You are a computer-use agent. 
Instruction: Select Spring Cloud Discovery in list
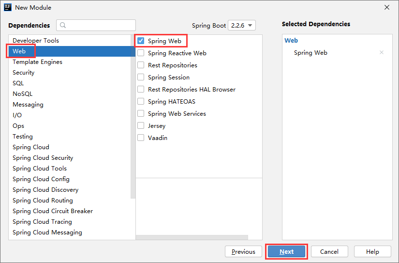(45, 190)
